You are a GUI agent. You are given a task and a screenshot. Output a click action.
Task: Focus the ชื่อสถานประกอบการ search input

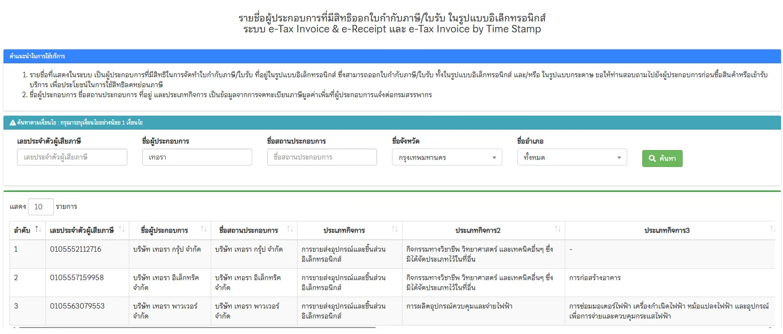(322, 157)
